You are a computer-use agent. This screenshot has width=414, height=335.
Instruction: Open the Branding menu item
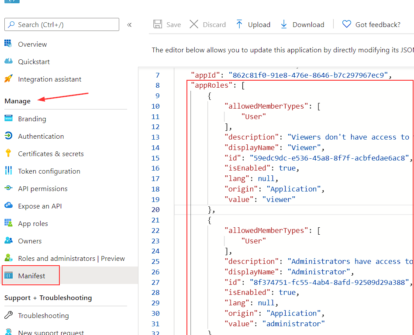tap(32, 119)
